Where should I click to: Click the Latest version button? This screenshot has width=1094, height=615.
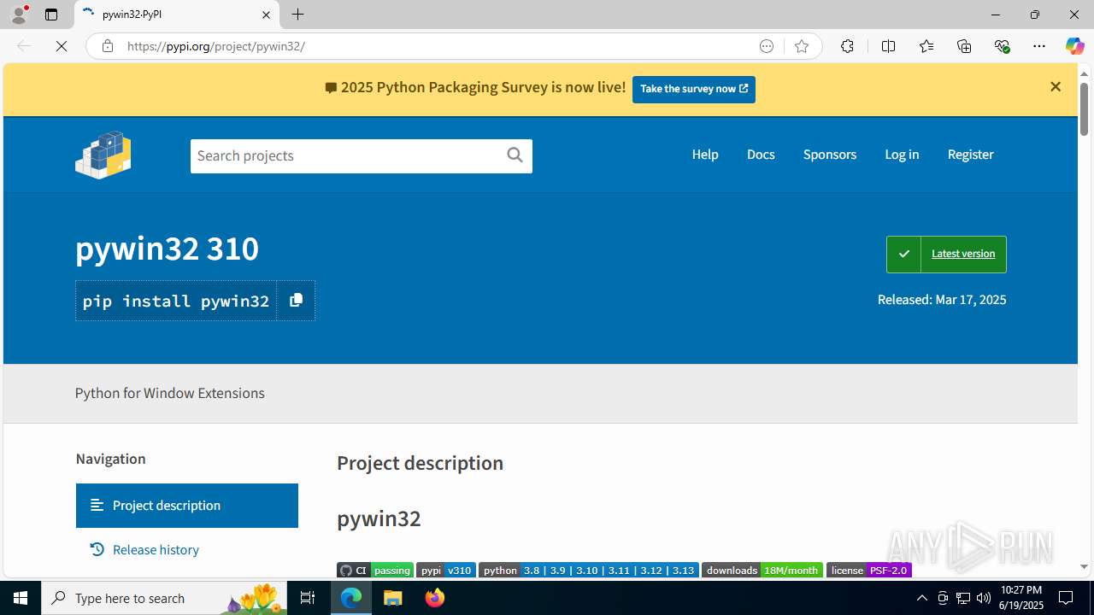point(946,255)
